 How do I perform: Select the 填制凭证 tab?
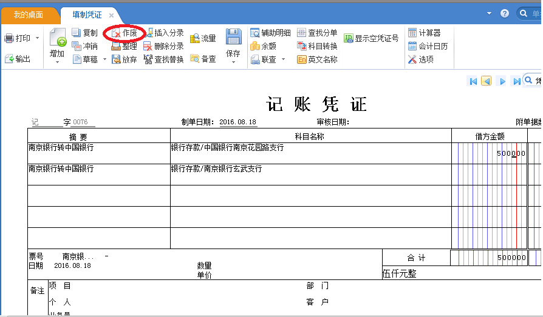(x=86, y=15)
